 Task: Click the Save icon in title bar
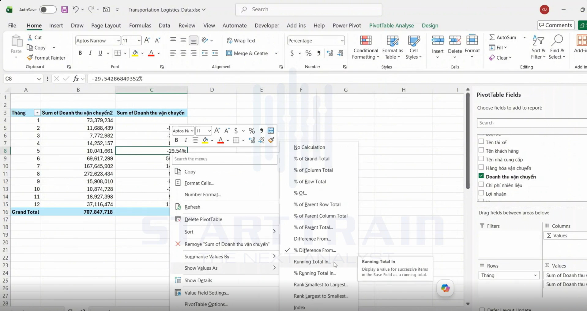tap(65, 9)
